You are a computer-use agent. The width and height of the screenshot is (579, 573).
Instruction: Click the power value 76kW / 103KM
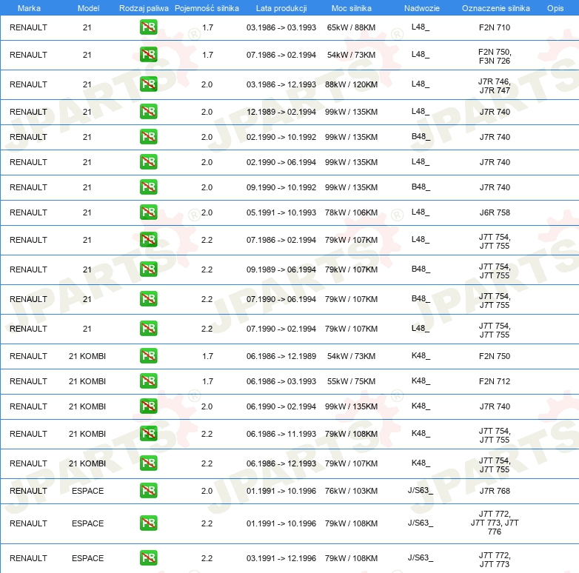click(x=351, y=491)
